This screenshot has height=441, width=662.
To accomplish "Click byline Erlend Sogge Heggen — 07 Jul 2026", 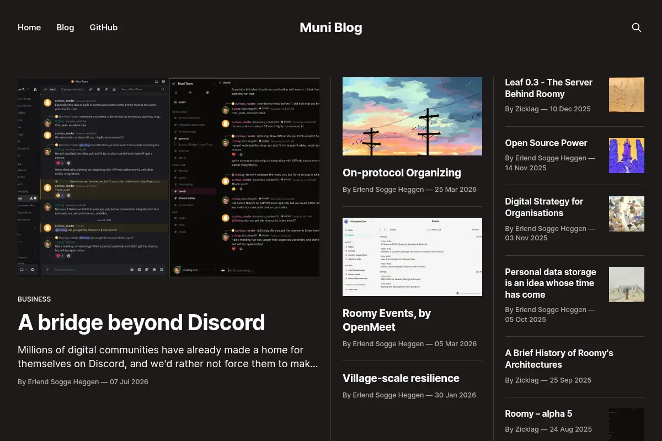I will [83, 381].
